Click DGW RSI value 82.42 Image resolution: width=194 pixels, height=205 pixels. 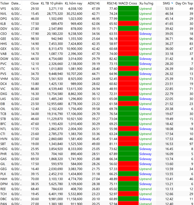pyautogui.click(x=113, y=59)
